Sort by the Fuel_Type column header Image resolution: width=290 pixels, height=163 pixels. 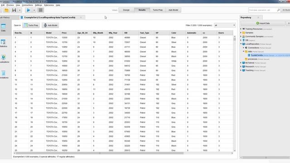click(x=146, y=33)
